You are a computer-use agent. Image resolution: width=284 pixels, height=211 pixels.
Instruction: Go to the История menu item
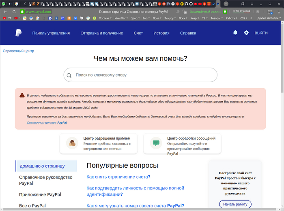click(161, 33)
